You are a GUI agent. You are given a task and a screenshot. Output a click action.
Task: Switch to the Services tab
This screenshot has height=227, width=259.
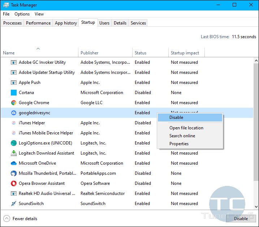pyautogui.click(x=138, y=23)
